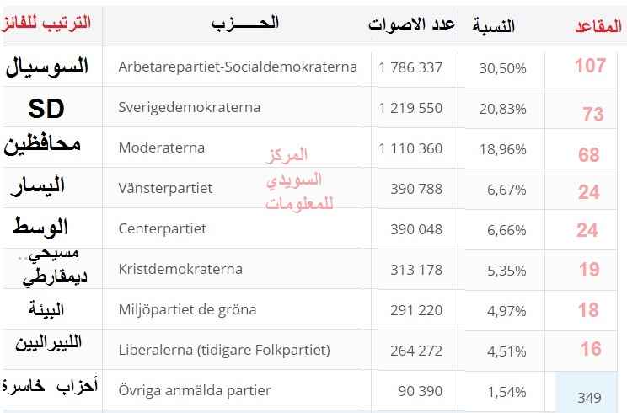627x413 pixels.
Task: Click the bold SD label
Action: click(x=46, y=109)
